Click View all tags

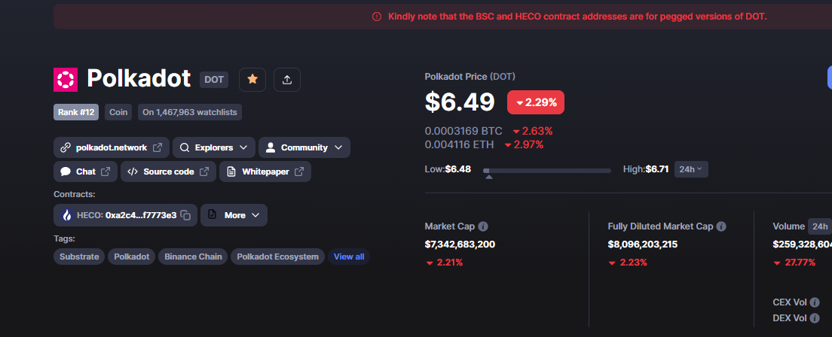349,257
